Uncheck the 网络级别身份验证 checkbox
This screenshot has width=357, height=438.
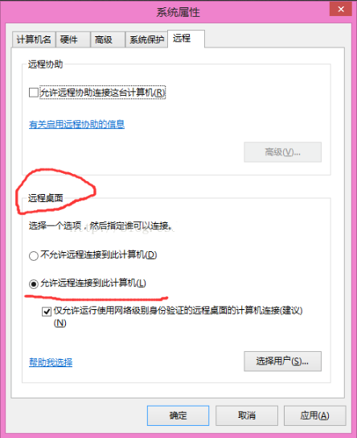(x=47, y=312)
